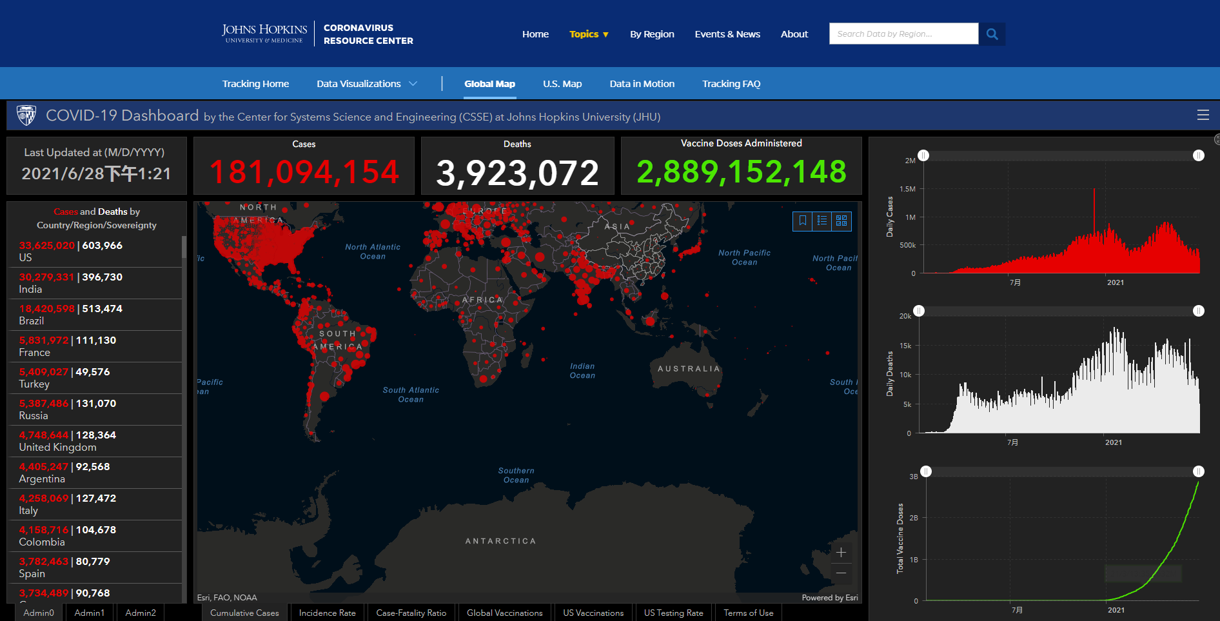Screen dimensions: 1220x621
Task: Select the Italy row in country list
Action: pos(95,504)
